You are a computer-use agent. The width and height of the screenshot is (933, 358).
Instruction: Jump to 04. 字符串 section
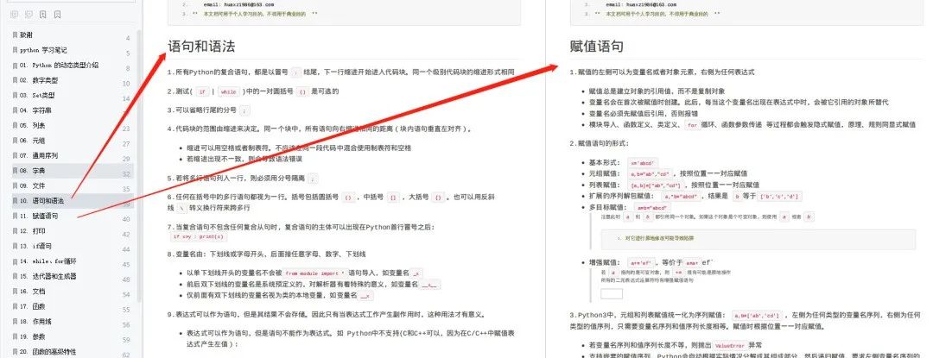tap(35, 110)
